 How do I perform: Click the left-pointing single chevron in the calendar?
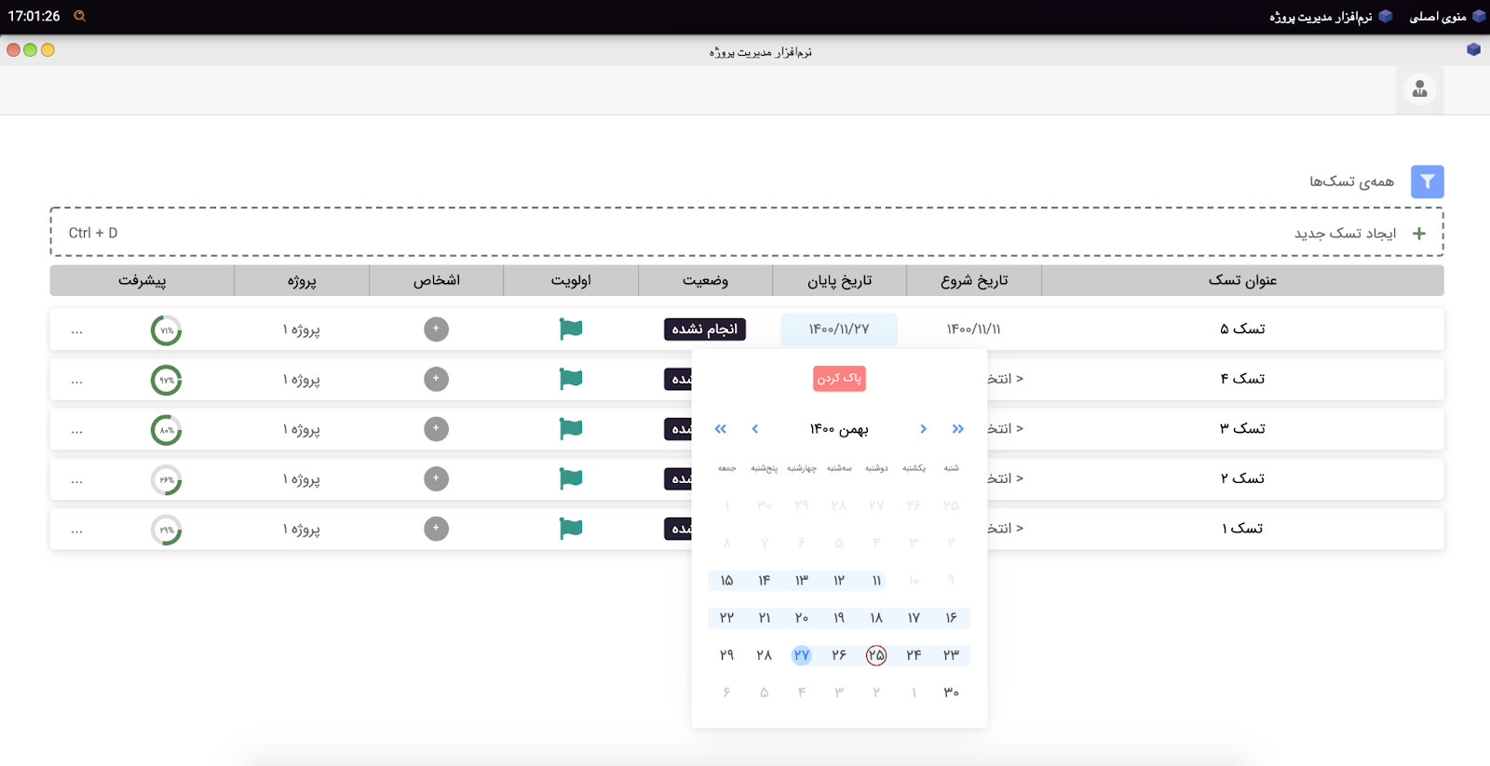point(755,429)
